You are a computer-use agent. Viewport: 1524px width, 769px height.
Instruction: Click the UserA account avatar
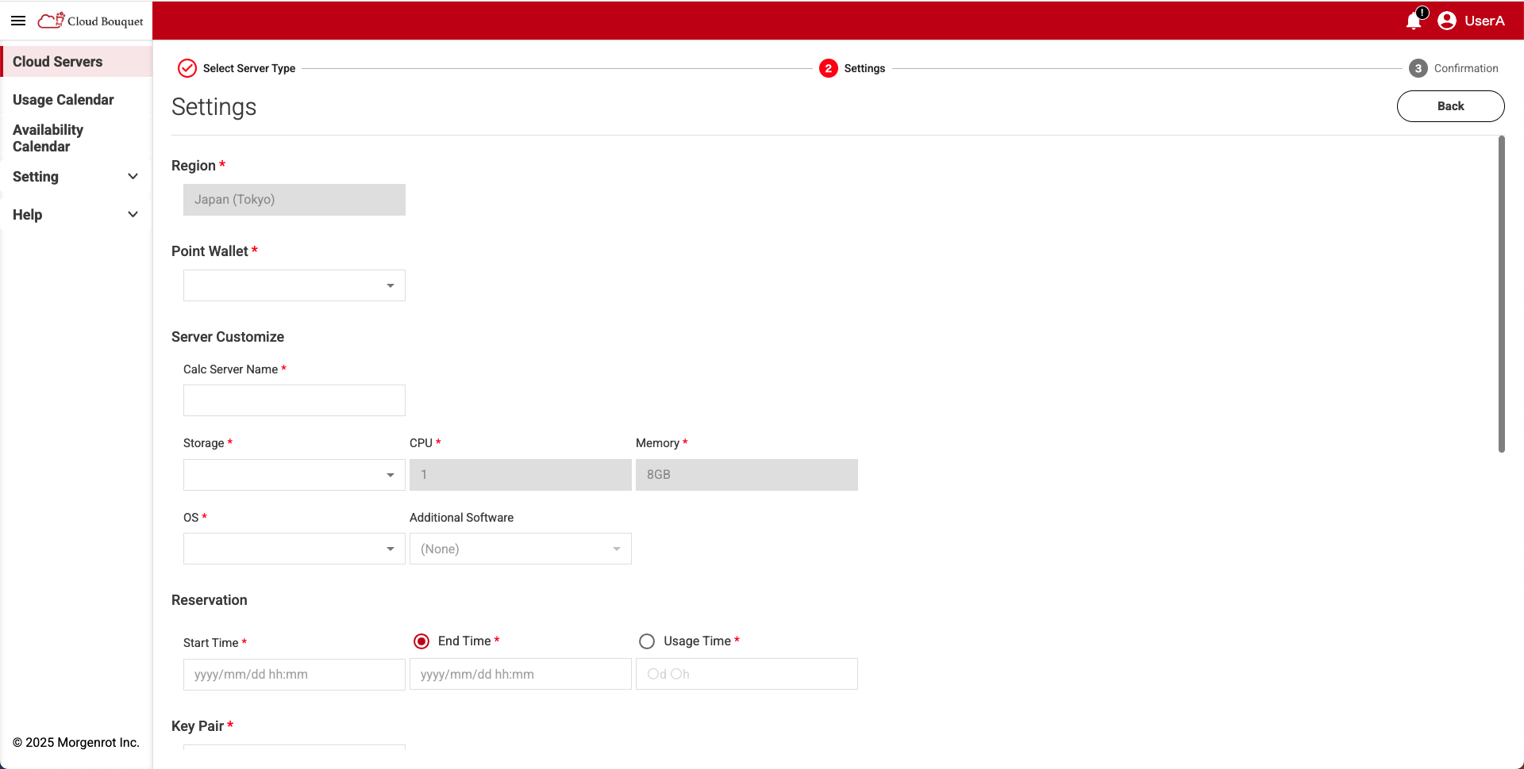tap(1447, 21)
